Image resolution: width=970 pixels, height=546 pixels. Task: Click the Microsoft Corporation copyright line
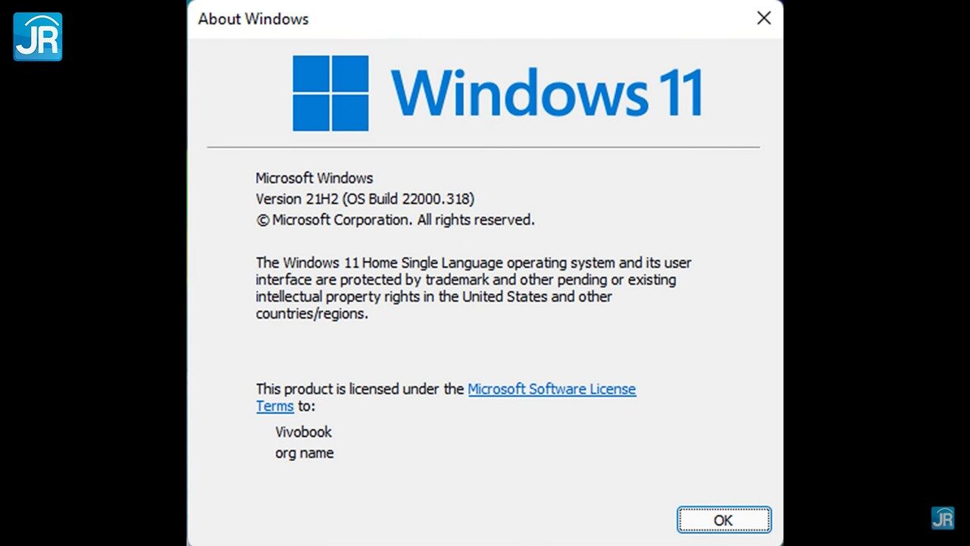pyautogui.click(x=396, y=220)
